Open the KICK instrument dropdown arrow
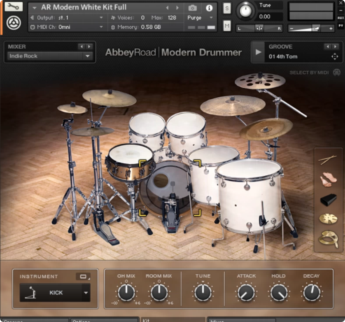 [x=86, y=292]
